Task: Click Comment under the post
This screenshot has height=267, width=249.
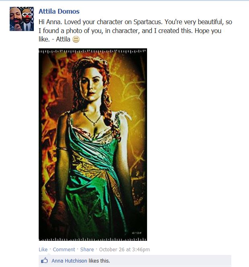Action: pyautogui.click(x=64, y=249)
